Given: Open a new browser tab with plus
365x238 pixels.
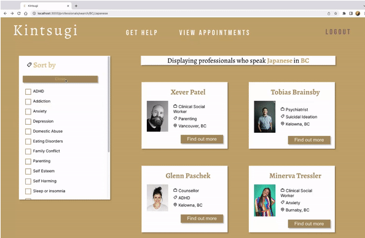Looking at the screenshot, I should tap(76, 6).
